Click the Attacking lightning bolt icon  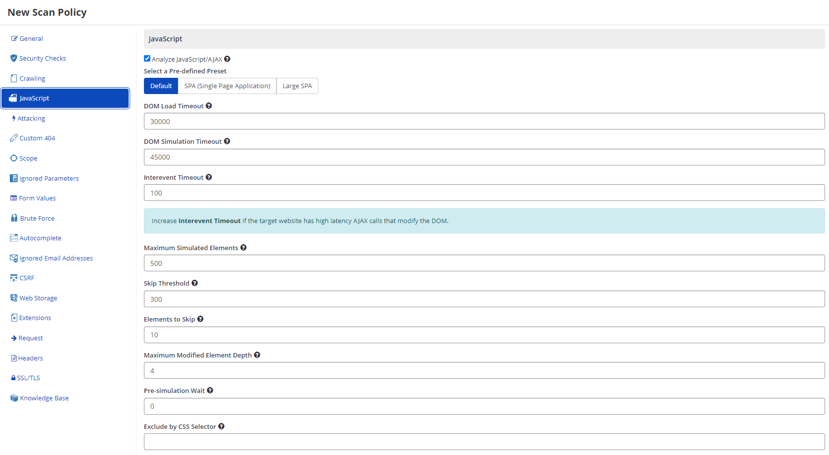(13, 118)
